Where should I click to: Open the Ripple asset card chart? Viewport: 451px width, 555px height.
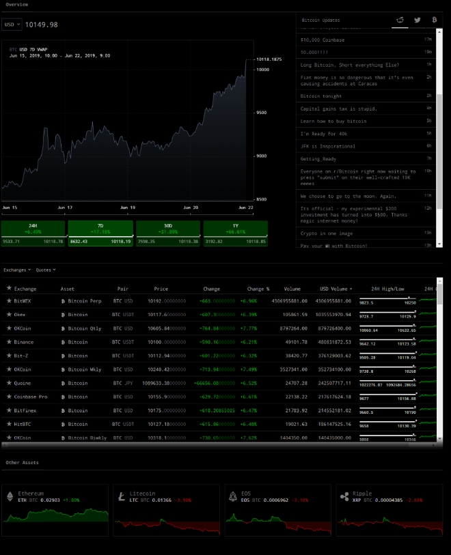[389, 510]
